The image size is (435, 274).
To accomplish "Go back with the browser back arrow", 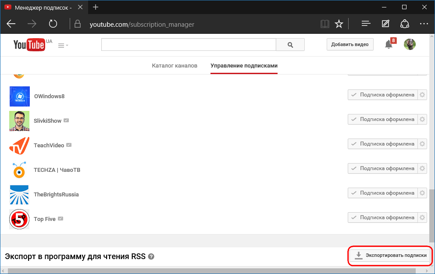I will [11, 24].
